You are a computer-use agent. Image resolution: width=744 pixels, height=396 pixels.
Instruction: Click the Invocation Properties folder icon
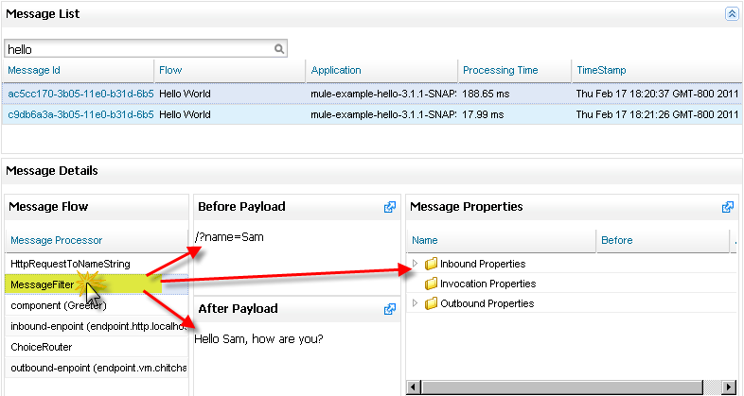click(431, 284)
